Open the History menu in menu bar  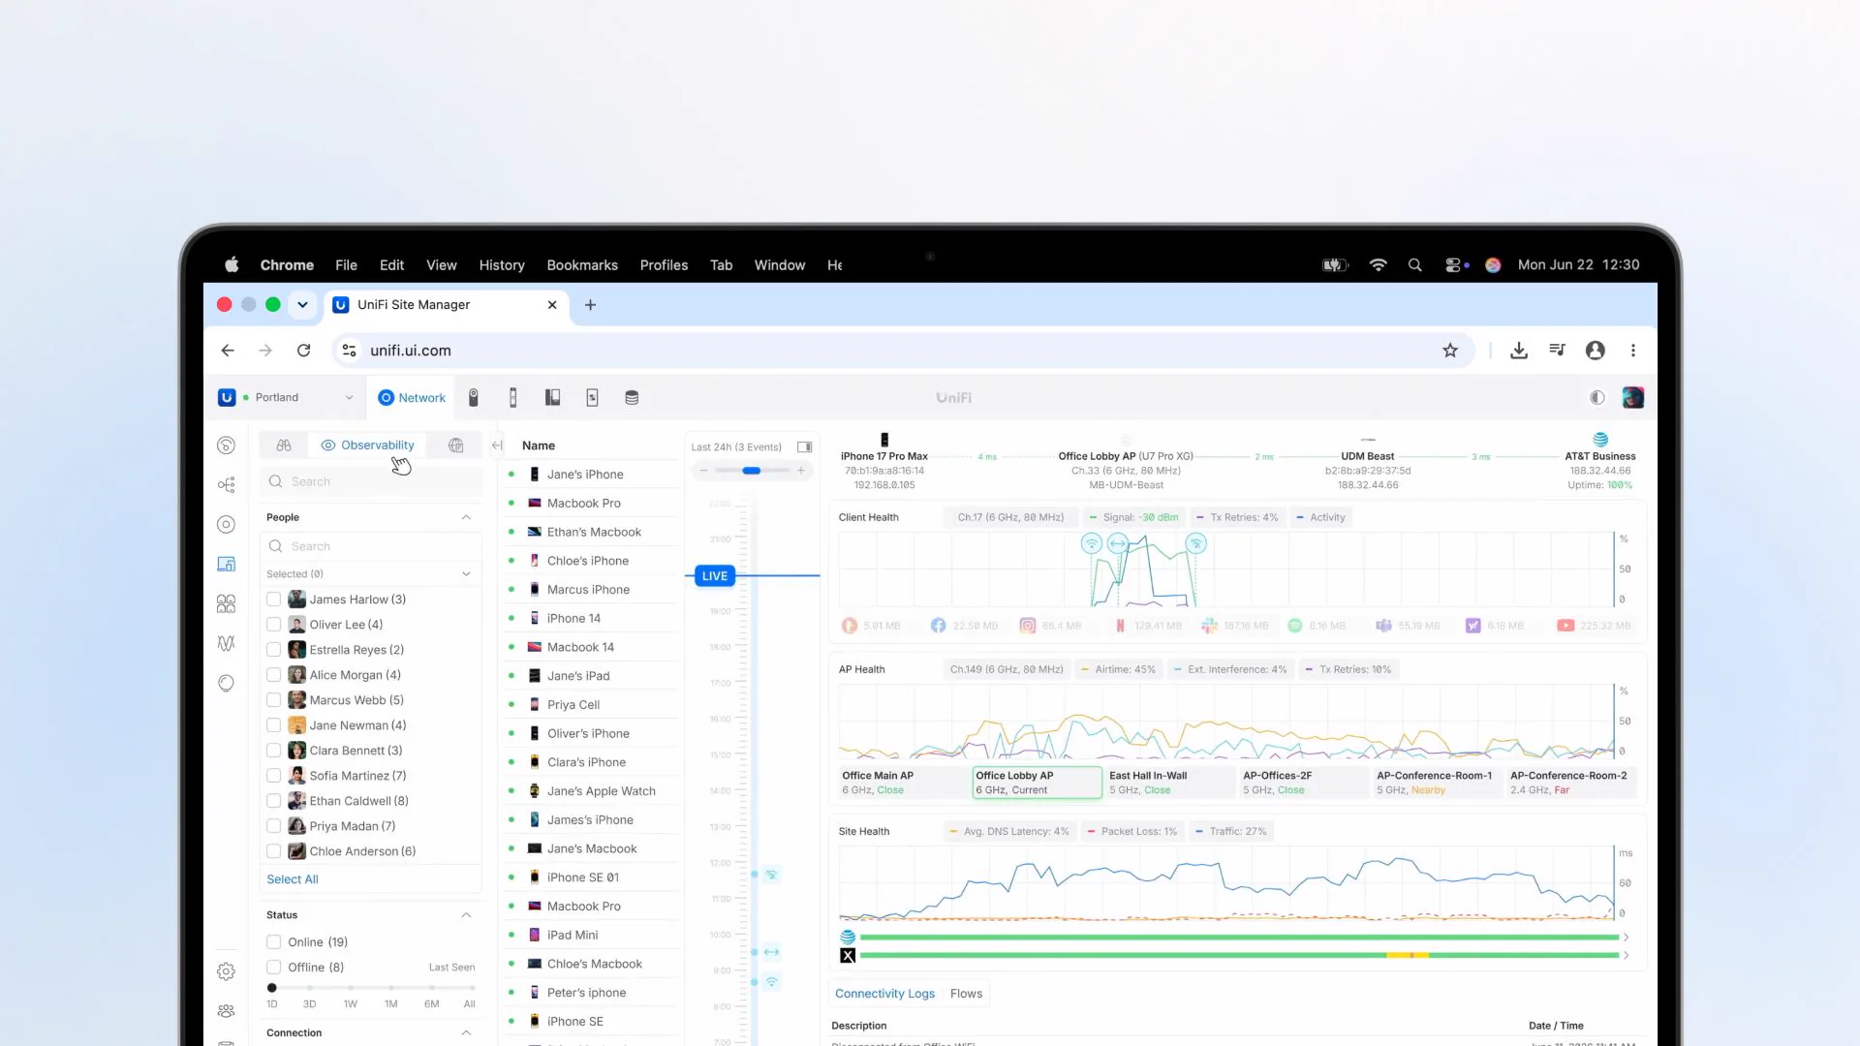click(x=502, y=265)
